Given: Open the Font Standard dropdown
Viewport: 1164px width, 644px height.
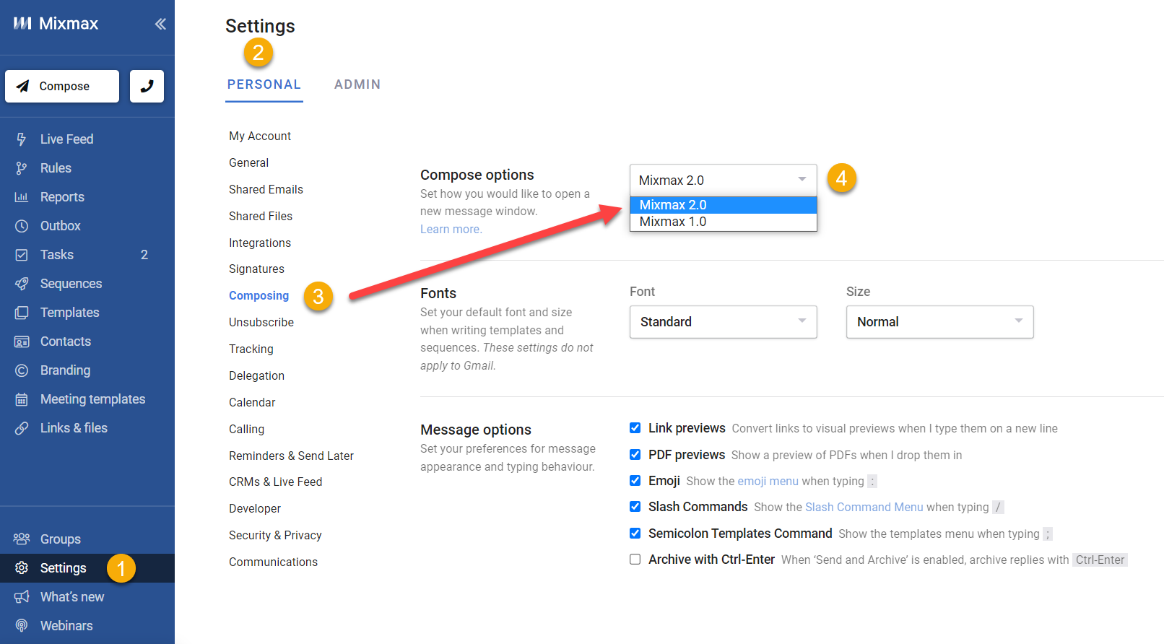Looking at the screenshot, I should tap(724, 322).
